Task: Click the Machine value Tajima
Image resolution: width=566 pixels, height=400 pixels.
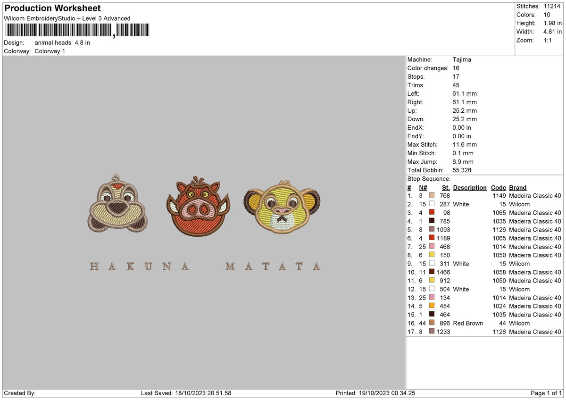Action: pyautogui.click(x=462, y=59)
